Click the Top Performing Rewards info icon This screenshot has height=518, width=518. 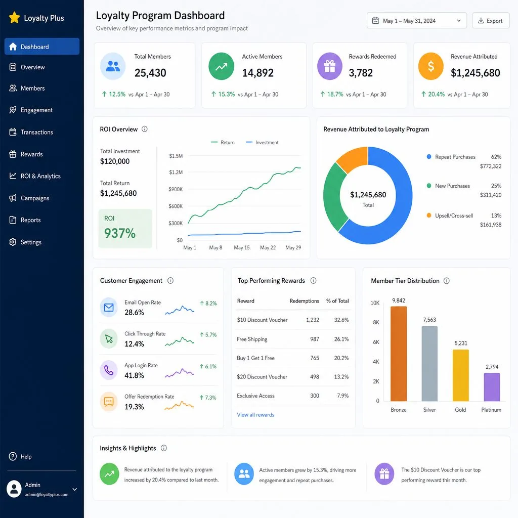313,280
